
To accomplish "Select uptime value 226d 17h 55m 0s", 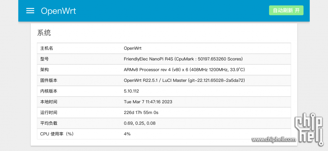I will [x=141, y=113].
